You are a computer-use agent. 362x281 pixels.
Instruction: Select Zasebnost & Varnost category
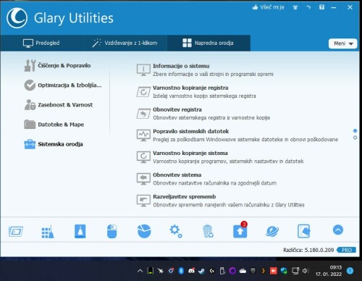point(59,105)
